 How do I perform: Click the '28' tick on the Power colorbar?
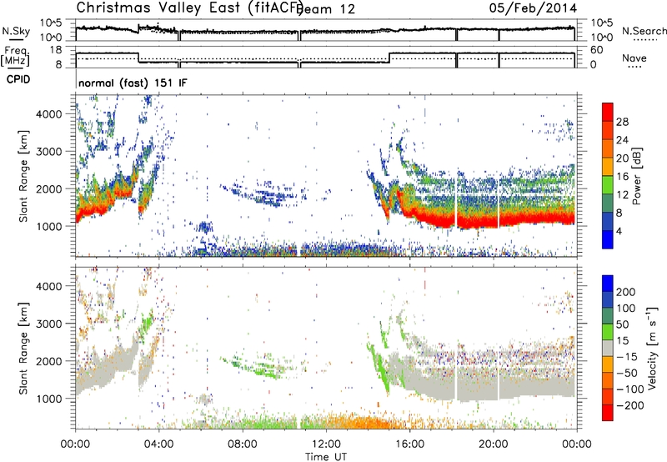click(x=622, y=122)
